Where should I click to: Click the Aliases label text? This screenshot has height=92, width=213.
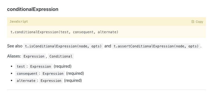click(x=14, y=56)
